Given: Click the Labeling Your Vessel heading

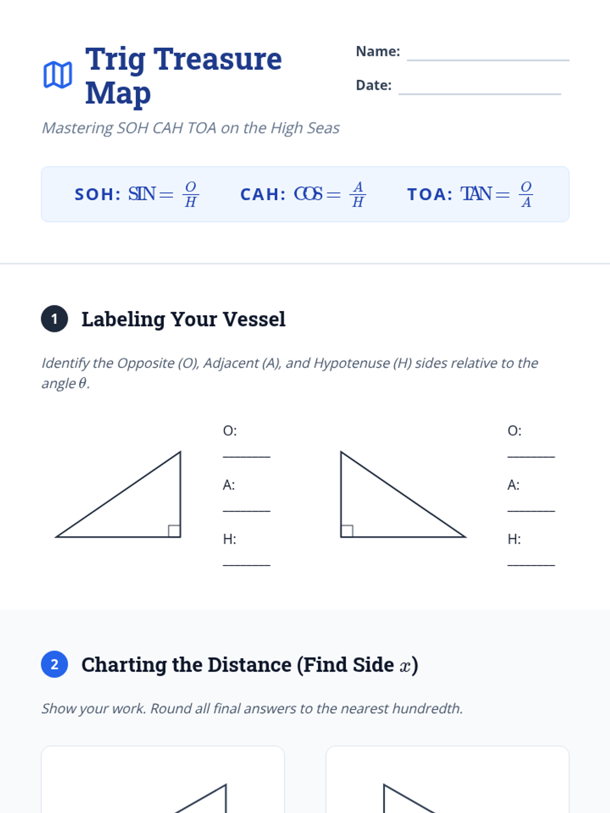Looking at the screenshot, I should [184, 319].
